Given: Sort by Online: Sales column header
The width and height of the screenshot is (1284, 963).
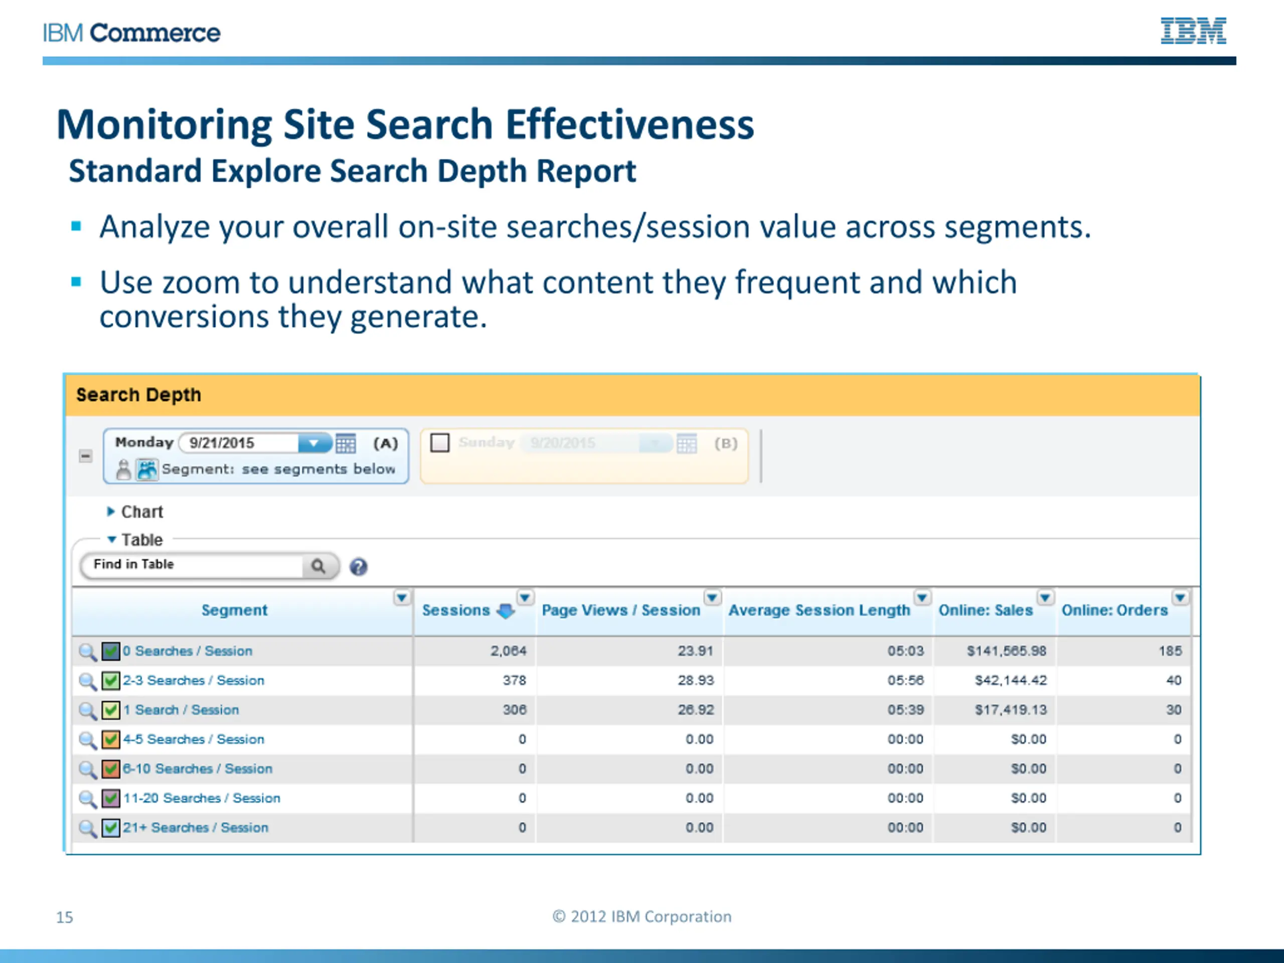Looking at the screenshot, I should 986,611.
